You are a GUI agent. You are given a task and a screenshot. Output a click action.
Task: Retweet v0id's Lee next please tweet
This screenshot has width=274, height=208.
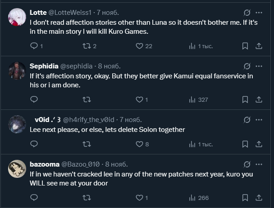(87, 144)
